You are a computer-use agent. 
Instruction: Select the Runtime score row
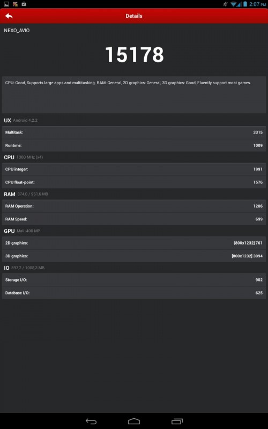point(134,145)
